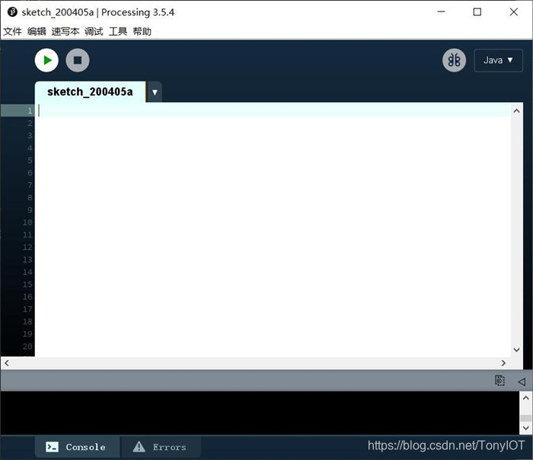Screen dimensions: 533x460
Task: Click the console scroll up arrow
Action: point(526,398)
